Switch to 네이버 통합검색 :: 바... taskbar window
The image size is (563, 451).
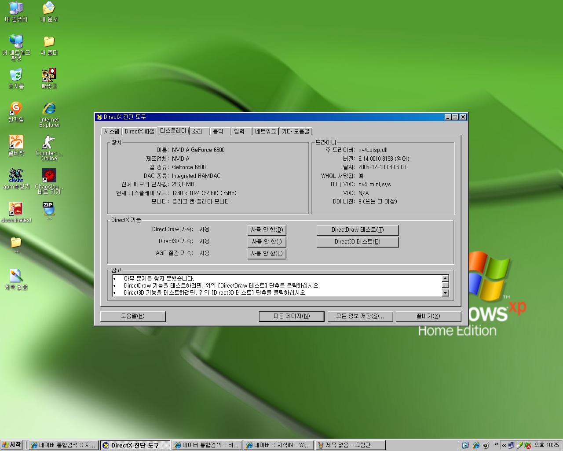pos(207,446)
